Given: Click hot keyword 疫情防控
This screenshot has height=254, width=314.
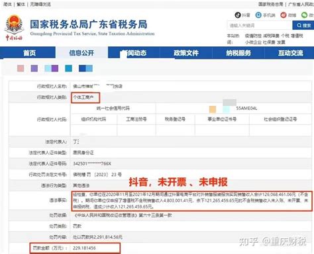Looking at the screenshot, I should [253, 36].
